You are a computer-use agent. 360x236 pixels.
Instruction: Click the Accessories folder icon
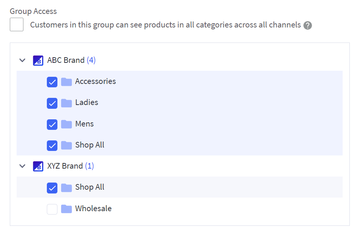pos(66,82)
